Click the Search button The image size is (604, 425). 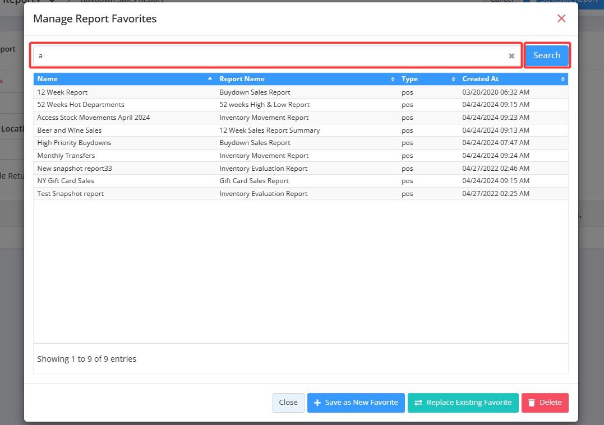click(546, 55)
